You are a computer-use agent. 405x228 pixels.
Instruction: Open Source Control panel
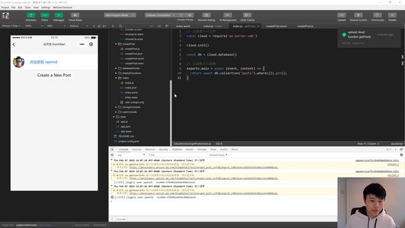pos(358,15)
